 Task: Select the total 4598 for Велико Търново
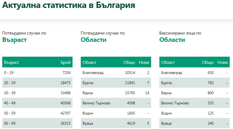131,103
